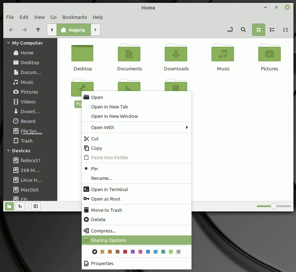Select the Pictures folder icon

pos(270,53)
